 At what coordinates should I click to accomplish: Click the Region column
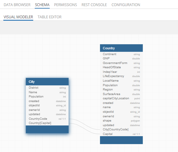tap(121, 90)
